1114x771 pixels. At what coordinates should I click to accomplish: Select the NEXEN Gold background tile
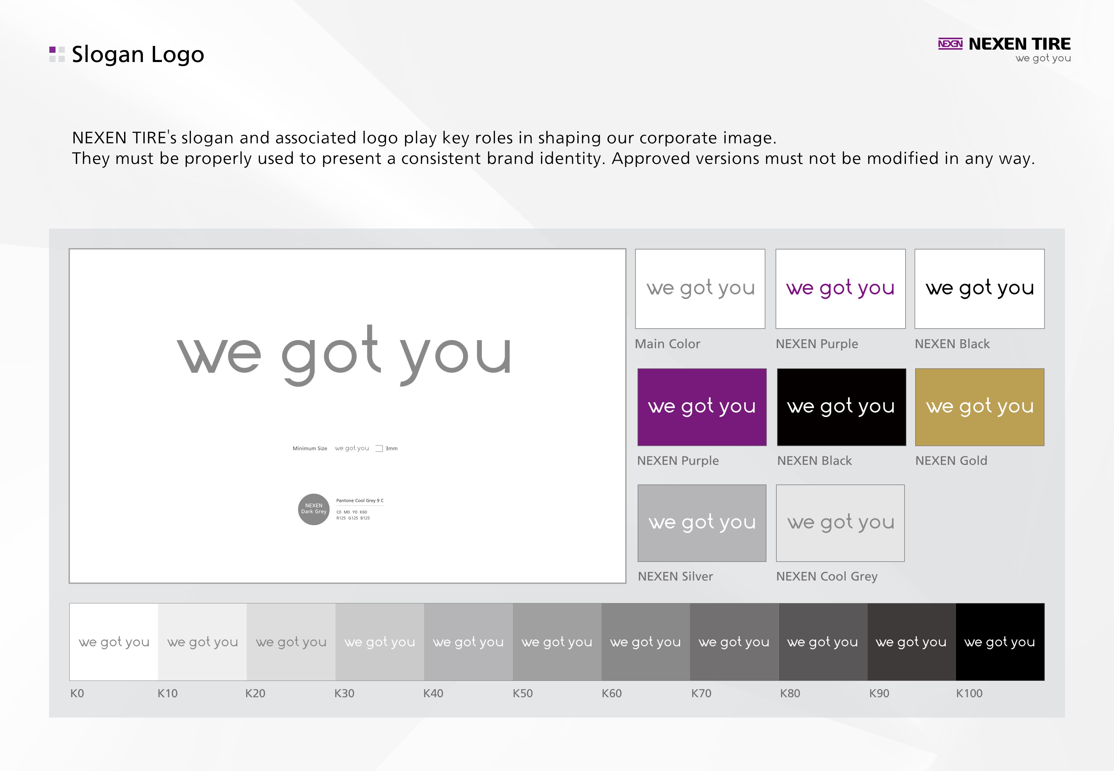point(980,407)
